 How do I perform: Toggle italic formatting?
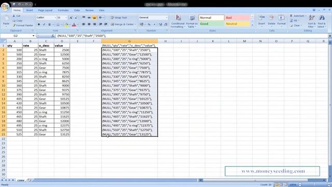click(44, 24)
